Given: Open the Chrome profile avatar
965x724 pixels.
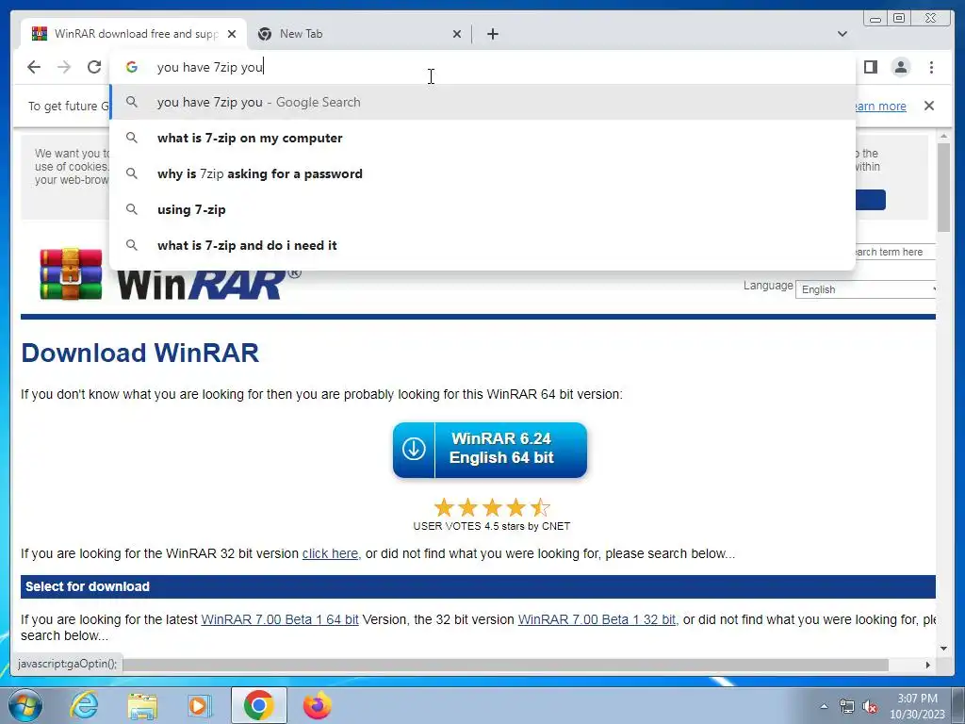Looking at the screenshot, I should pyautogui.click(x=900, y=67).
